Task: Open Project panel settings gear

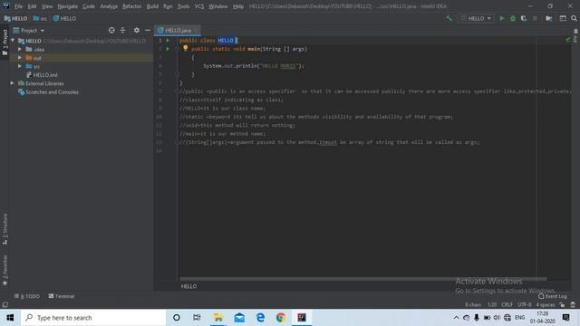Action: [137, 30]
